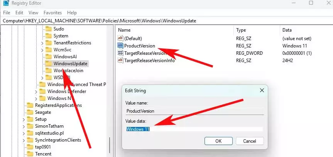333x157 pixels.
Task: Close the Edit String dialog
Action: (x=262, y=91)
